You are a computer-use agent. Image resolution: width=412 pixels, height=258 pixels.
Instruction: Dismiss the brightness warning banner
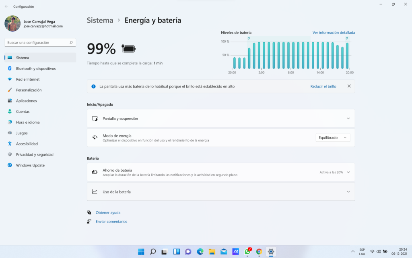pos(349,86)
